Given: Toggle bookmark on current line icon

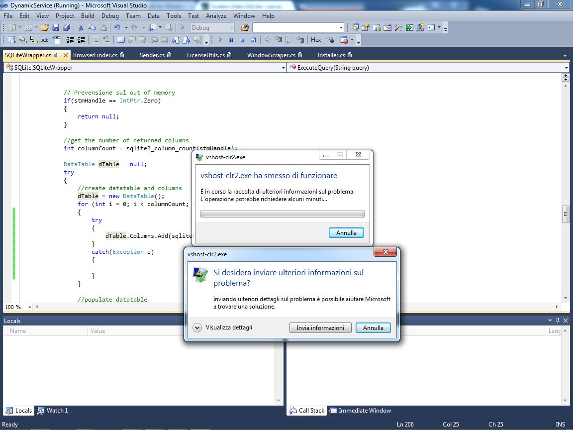Looking at the screenshot, I should [120, 40].
